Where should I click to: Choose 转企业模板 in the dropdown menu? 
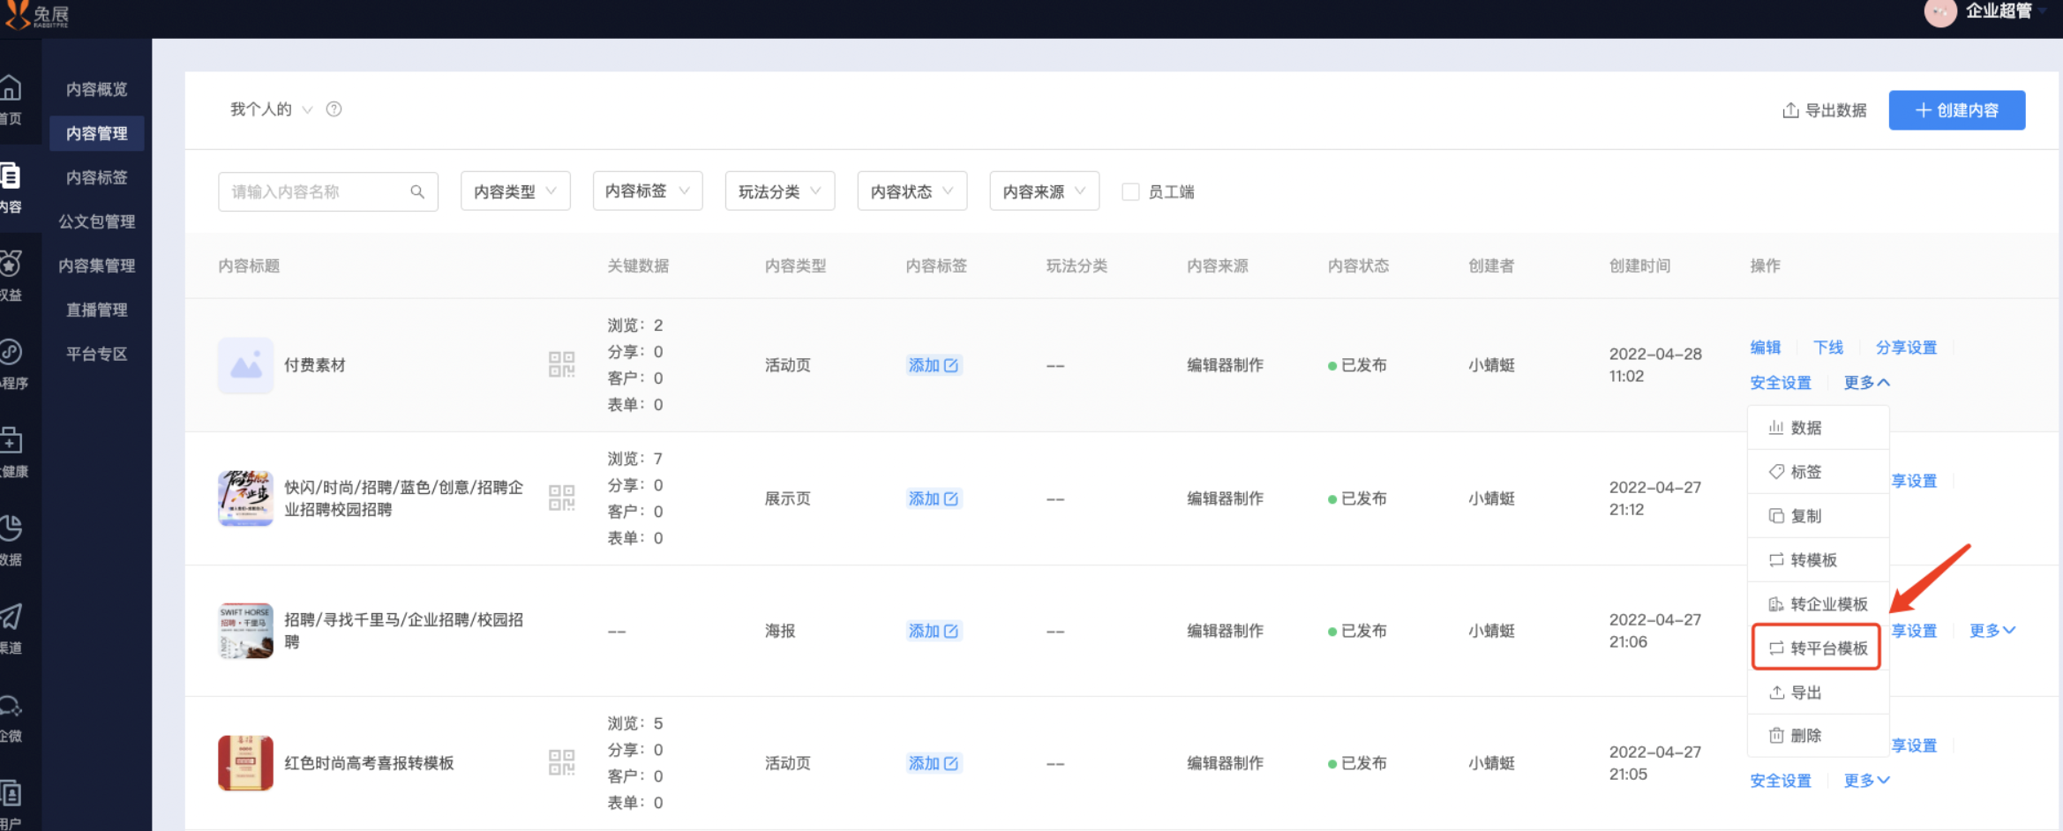click(x=1818, y=604)
